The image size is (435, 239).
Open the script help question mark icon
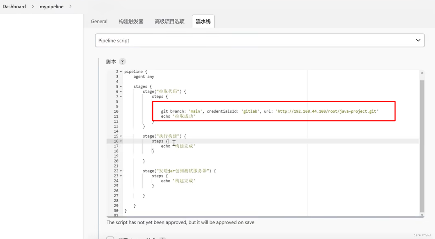122,62
